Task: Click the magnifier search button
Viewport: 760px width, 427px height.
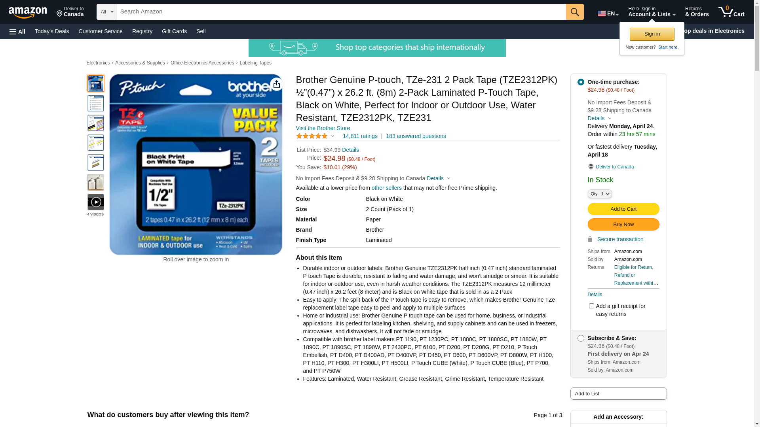Action: point(575,12)
